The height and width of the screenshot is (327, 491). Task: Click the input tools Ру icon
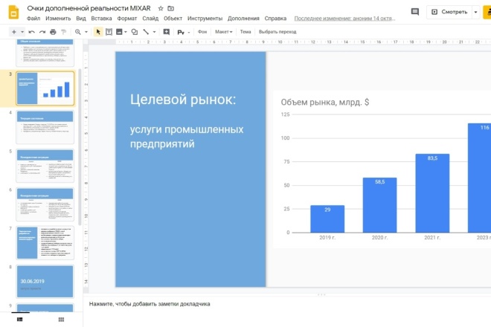click(x=181, y=32)
